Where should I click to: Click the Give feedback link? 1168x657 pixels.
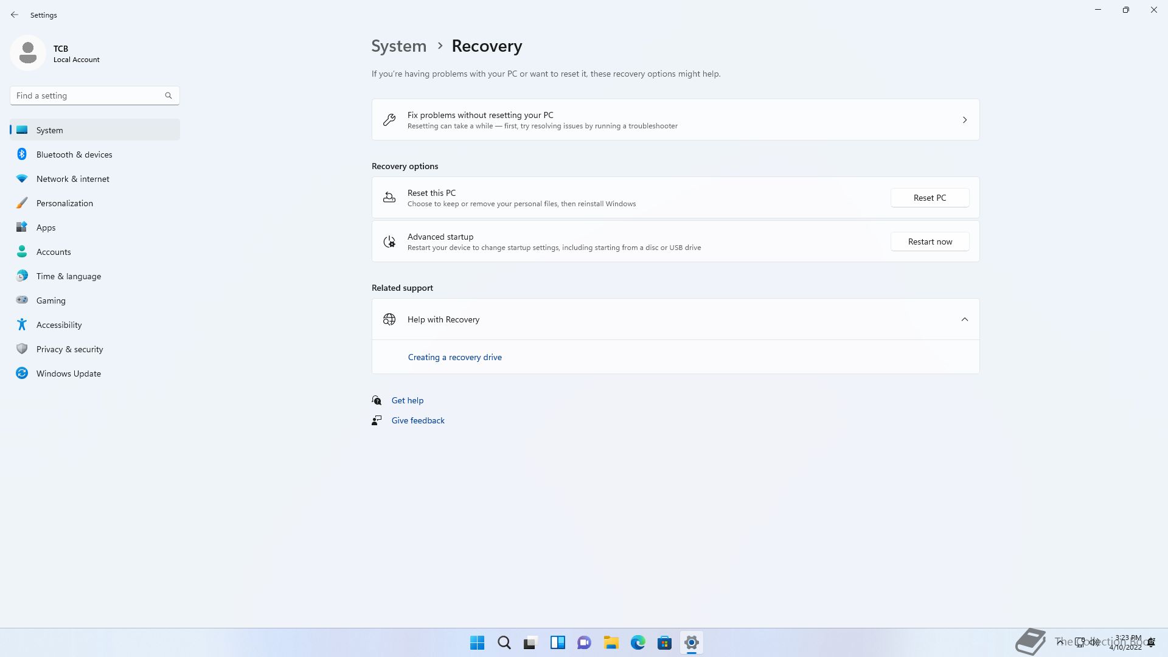click(x=418, y=420)
